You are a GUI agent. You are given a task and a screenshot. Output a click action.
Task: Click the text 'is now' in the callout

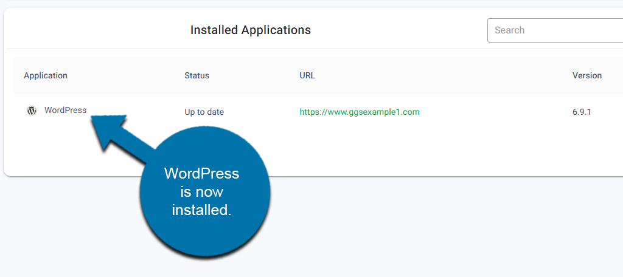tap(201, 192)
